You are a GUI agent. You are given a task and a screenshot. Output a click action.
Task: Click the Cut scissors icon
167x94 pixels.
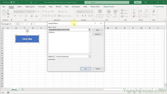tap(8, 11)
